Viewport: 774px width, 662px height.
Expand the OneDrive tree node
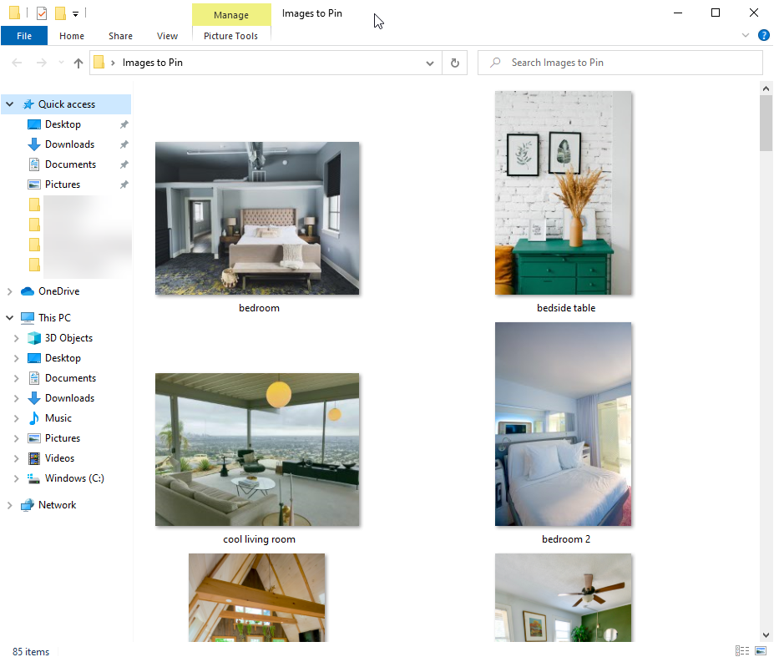[x=9, y=291]
